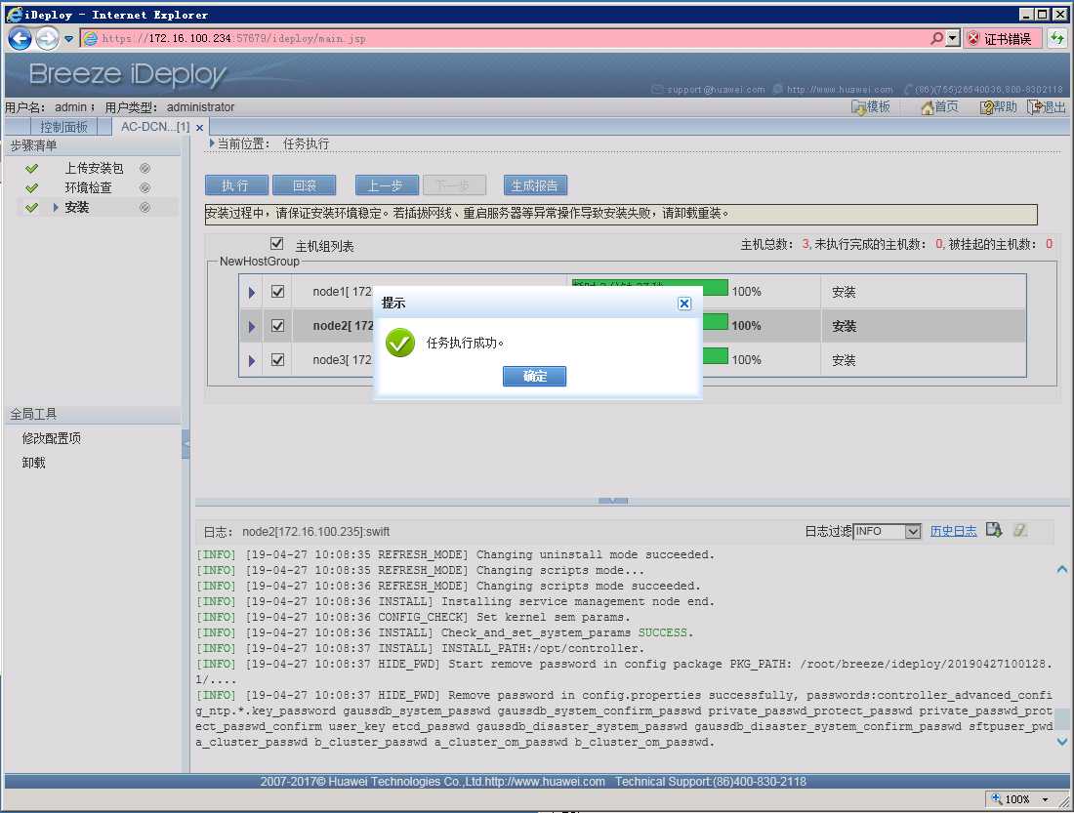This screenshot has width=1074, height=813.
Task: Click the address bar URL field
Action: 504,38
